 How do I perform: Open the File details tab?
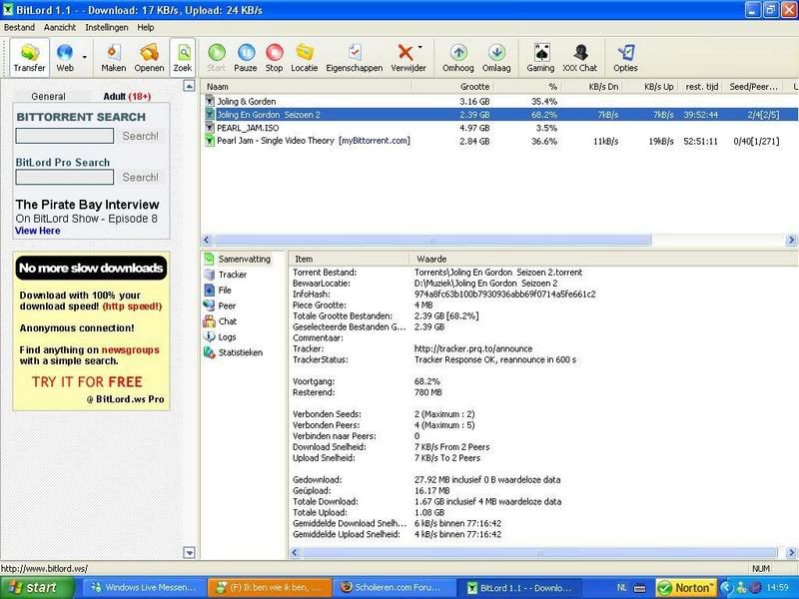point(218,291)
